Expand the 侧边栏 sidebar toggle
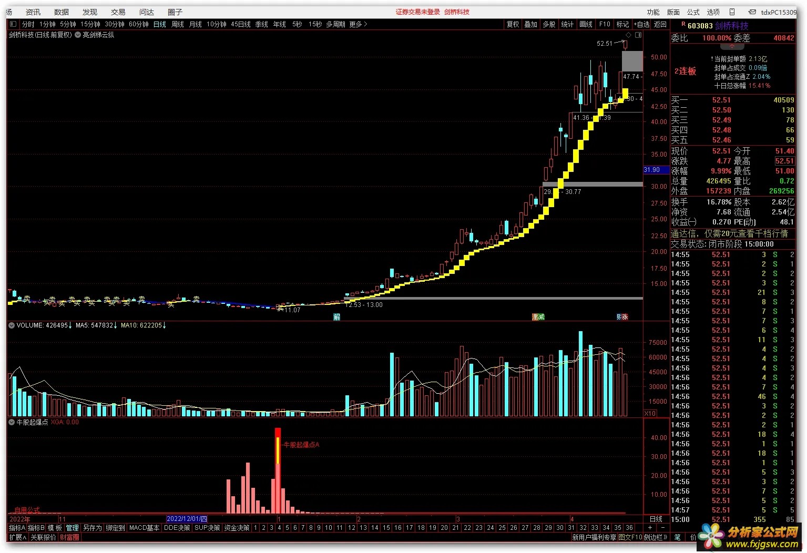 [x=655, y=537]
